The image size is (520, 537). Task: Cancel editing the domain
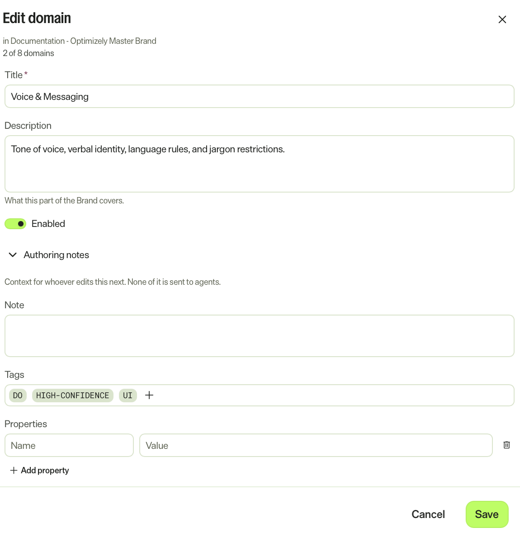click(428, 514)
